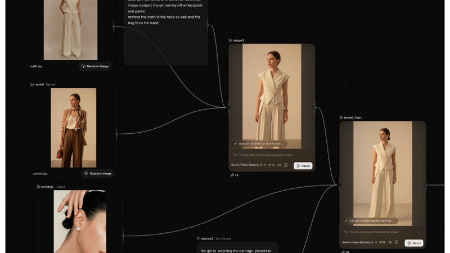
Task: Click the "model_final" node title
Action: (353, 118)
